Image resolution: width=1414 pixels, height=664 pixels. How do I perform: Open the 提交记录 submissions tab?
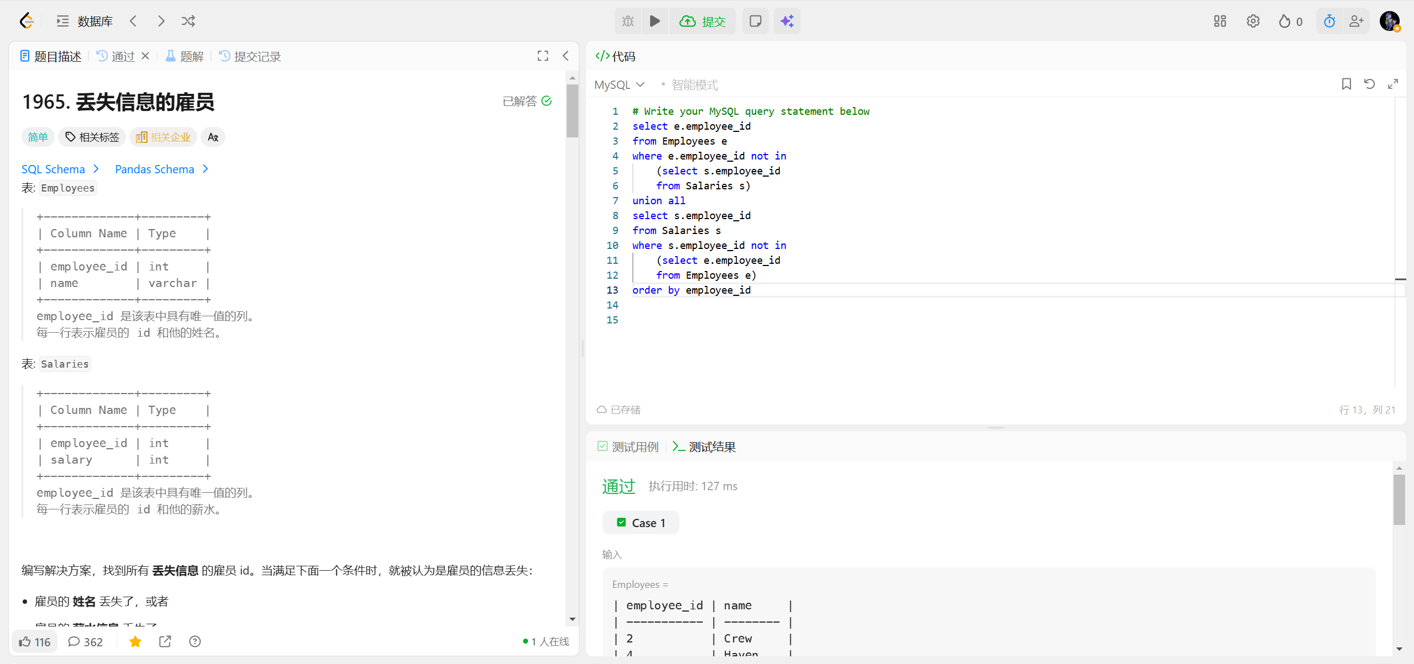[x=250, y=56]
